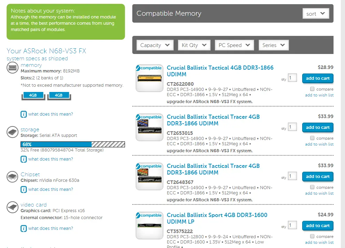345x248 pixels.
Task: Open Tactical Tracer title above CT2648367
Action: point(213,169)
